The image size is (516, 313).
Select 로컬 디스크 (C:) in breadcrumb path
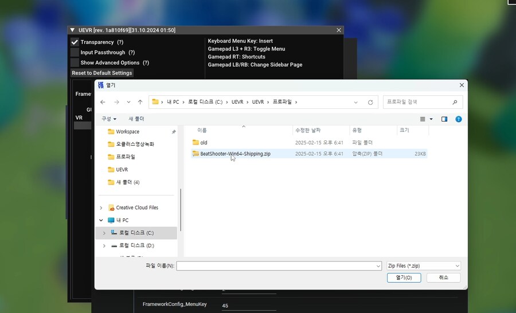point(205,102)
